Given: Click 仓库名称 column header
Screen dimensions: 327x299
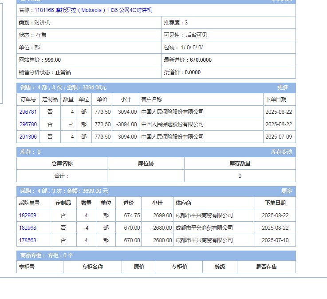Looking at the screenshot, I should coord(62,163).
